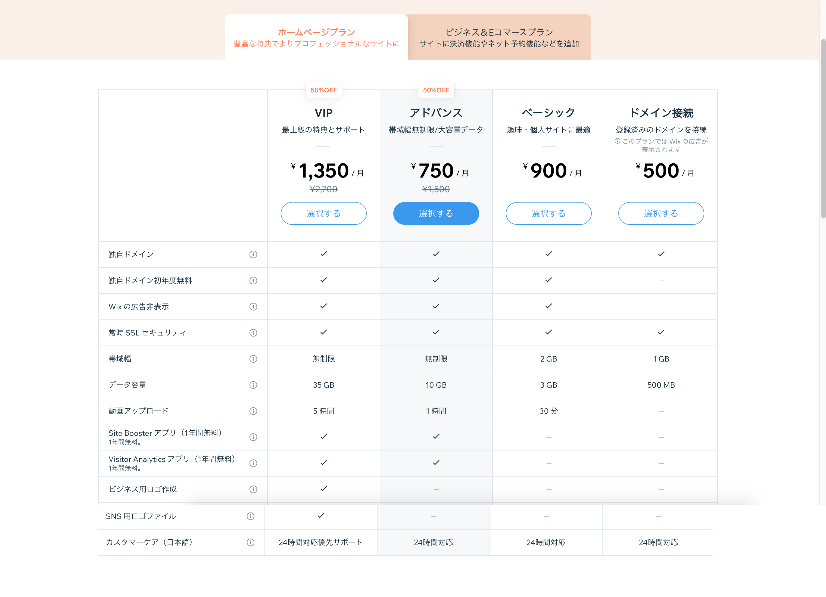
Task: Choose the アドバンス plan with blue 選択する
Action: tap(436, 213)
